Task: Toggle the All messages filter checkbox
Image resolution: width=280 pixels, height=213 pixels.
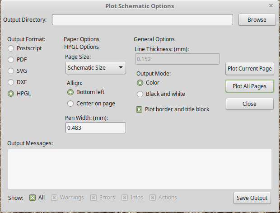Action: click(x=33, y=197)
